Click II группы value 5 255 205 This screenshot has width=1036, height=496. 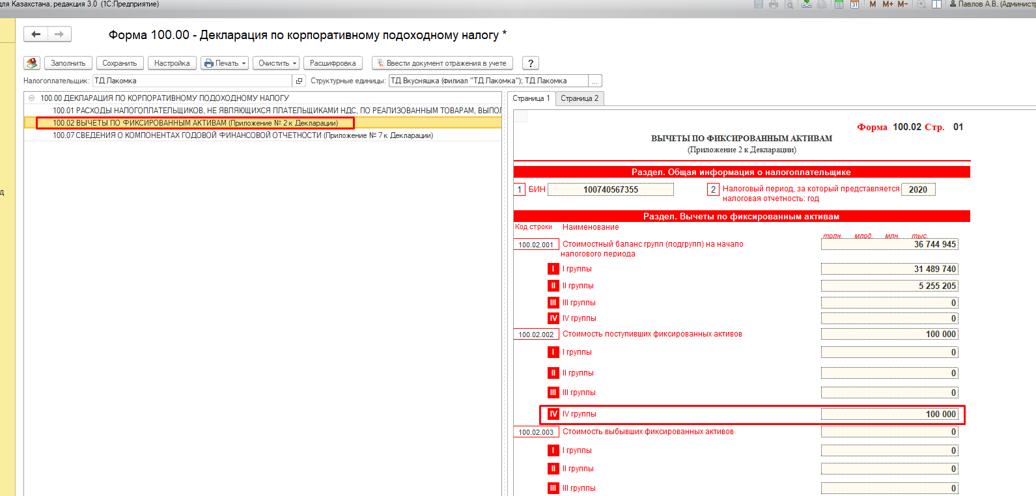pyautogui.click(x=889, y=286)
